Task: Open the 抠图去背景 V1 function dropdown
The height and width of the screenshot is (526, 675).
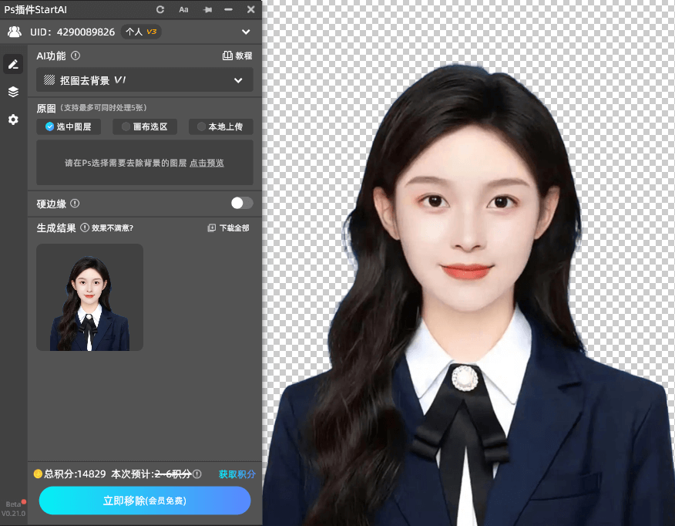Action: tap(144, 79)
